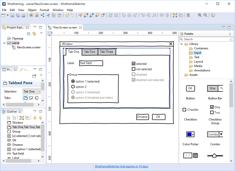Click the Ungroup icon in the main toolbar
This screenshot has width=235, height=171.
pos(181,15)
